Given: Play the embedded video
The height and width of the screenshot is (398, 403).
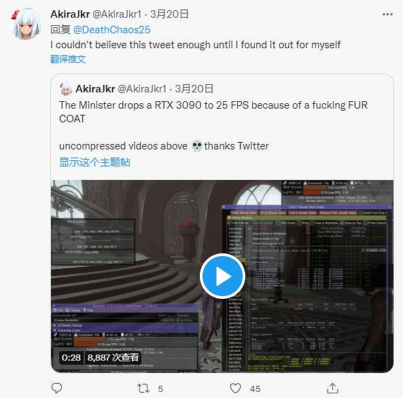Looking at the screenshot, I should (x=222, y=276).
